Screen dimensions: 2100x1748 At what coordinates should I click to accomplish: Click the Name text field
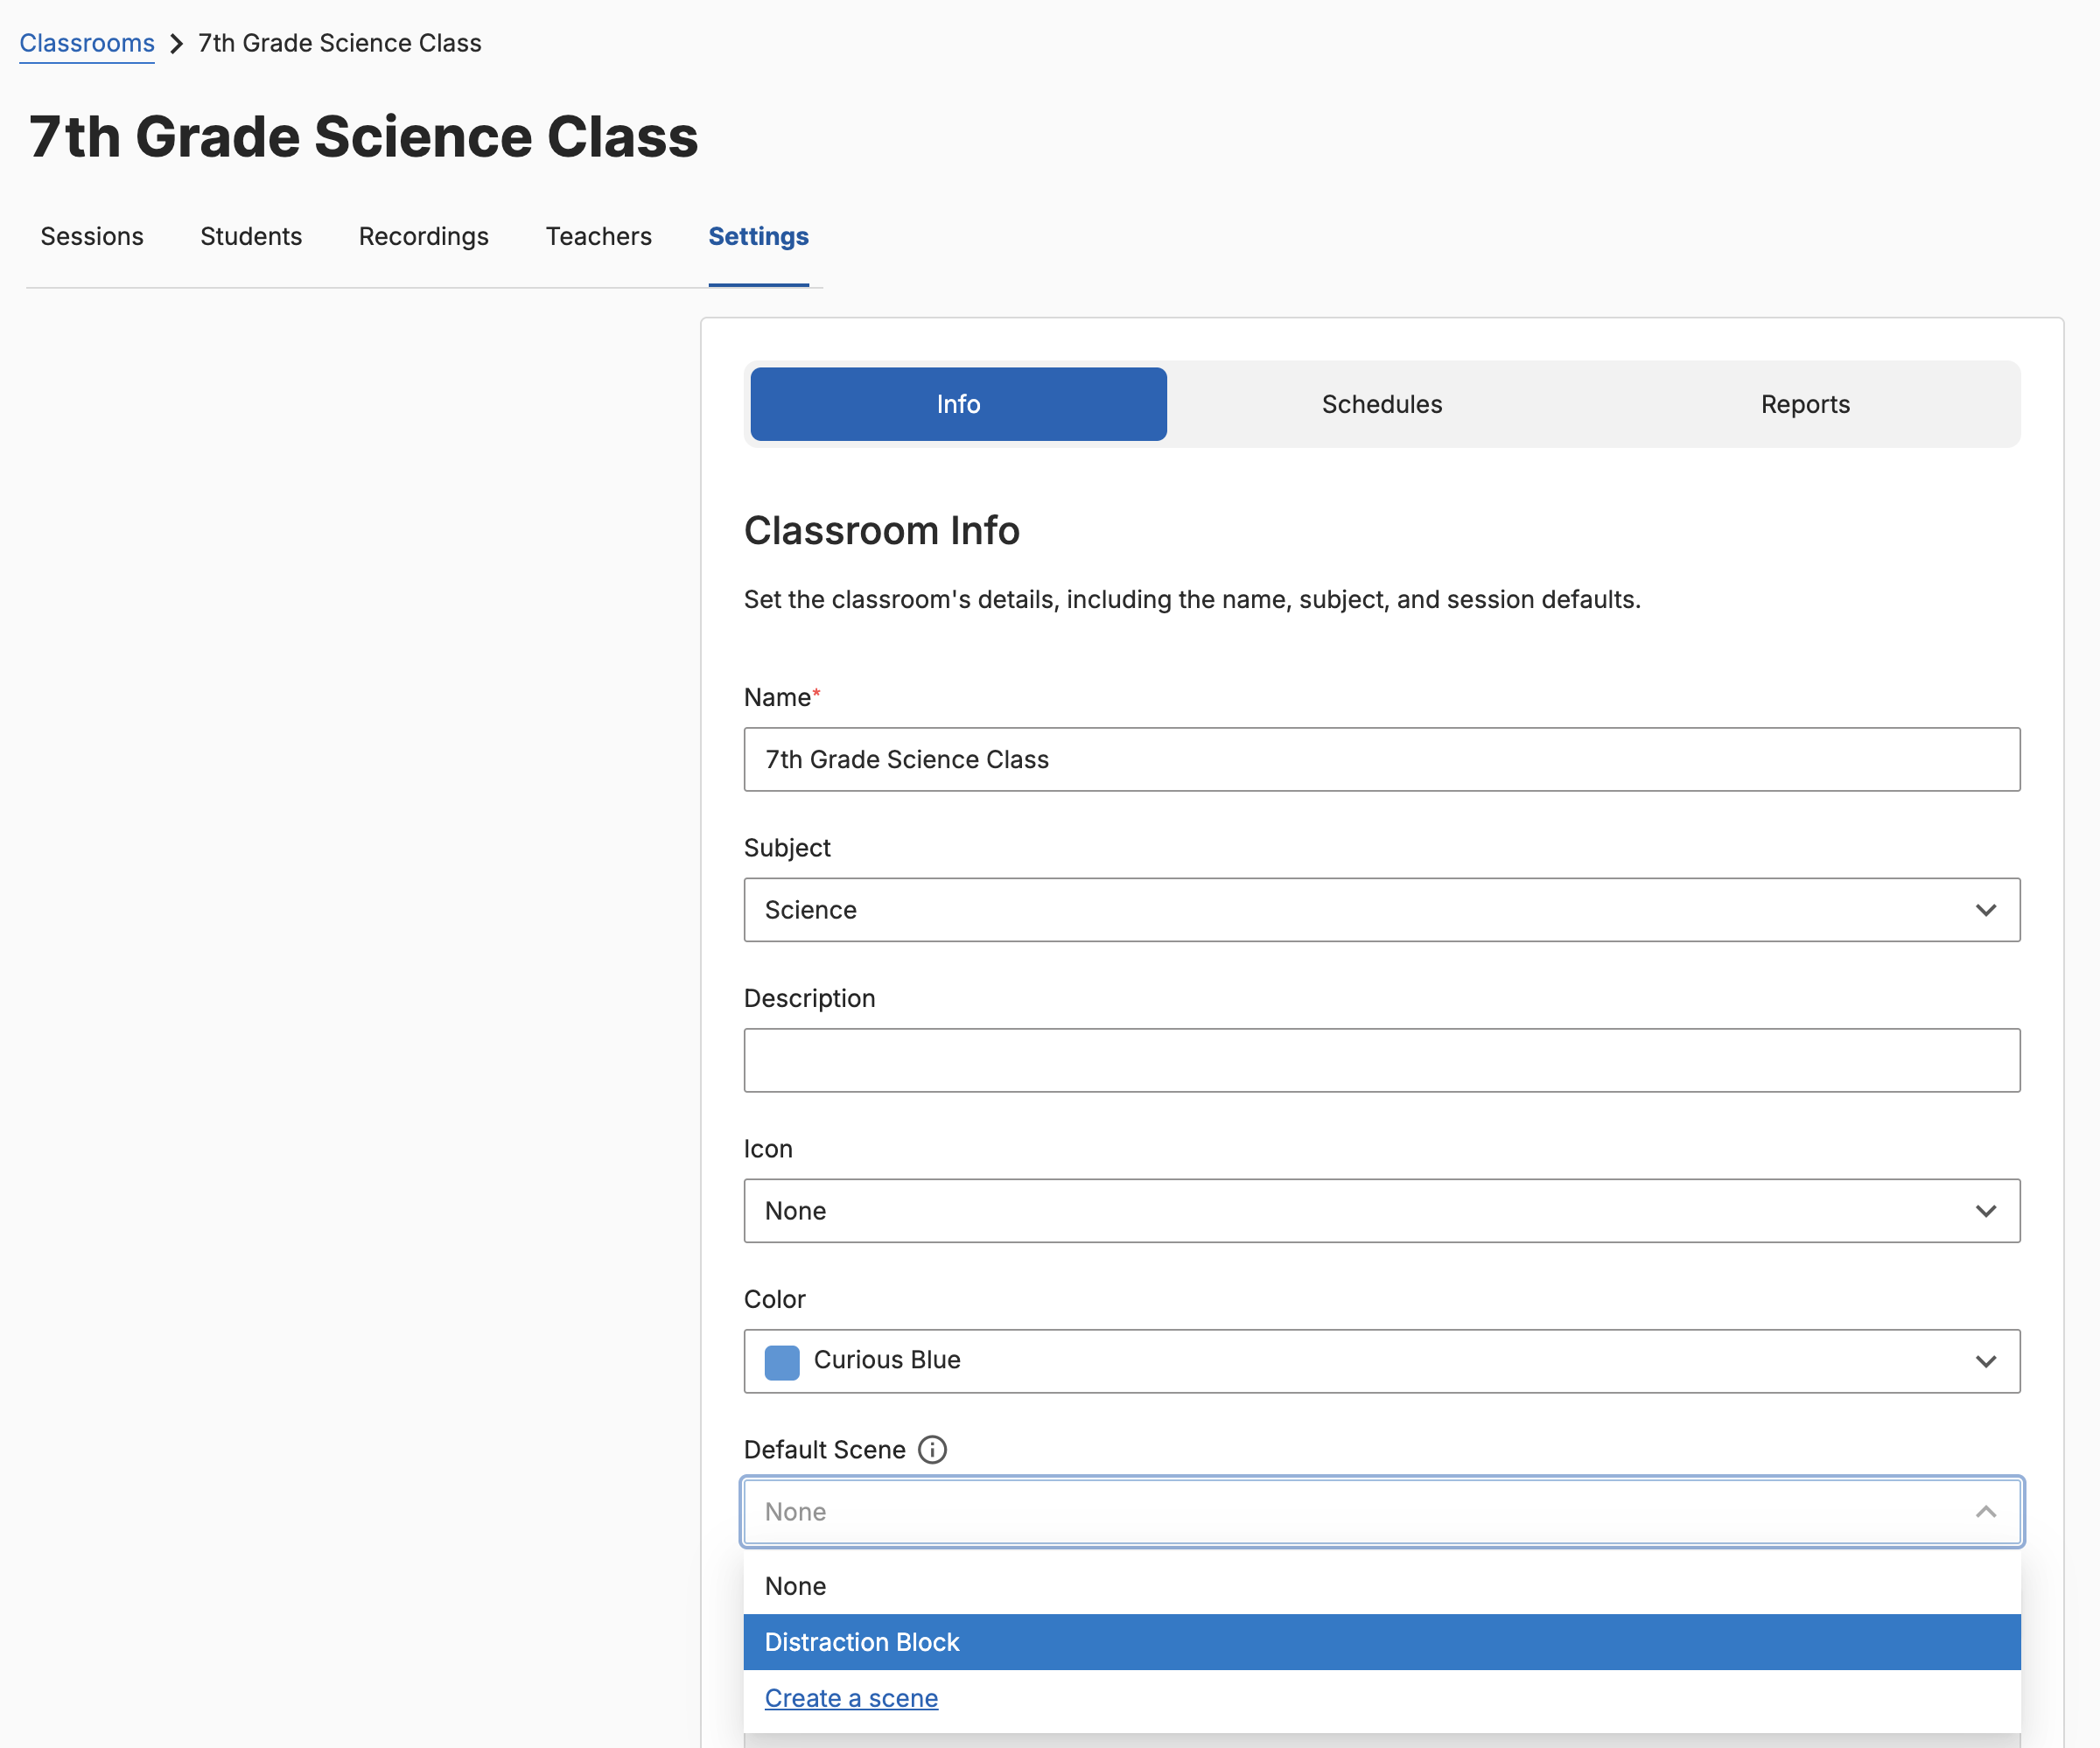pos(1380,760)
